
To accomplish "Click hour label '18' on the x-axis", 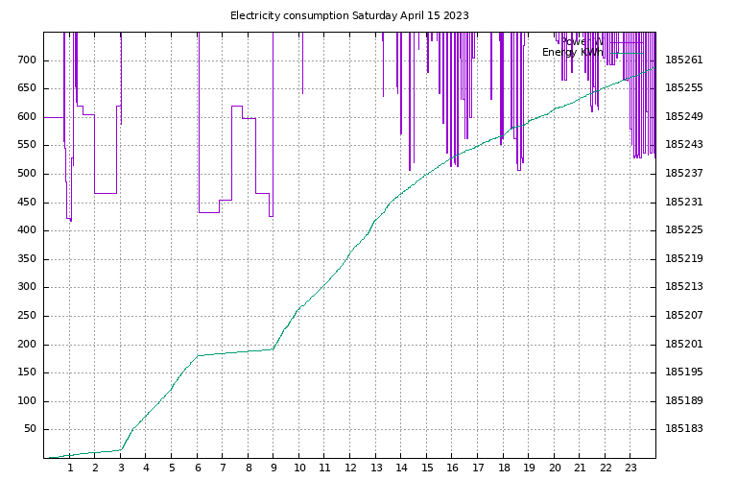I will click(504, 468).
